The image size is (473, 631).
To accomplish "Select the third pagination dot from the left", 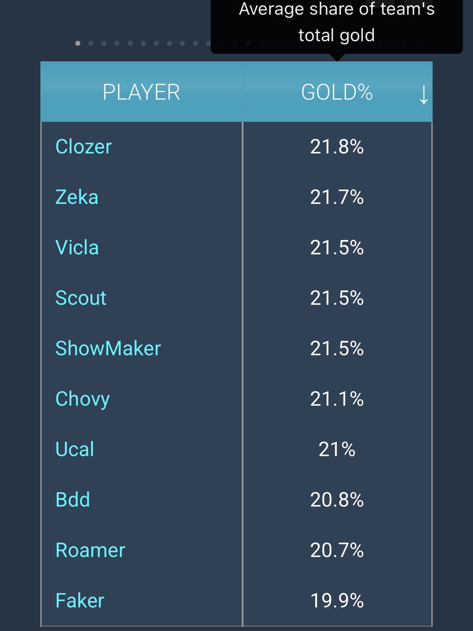I will [104, 42].
